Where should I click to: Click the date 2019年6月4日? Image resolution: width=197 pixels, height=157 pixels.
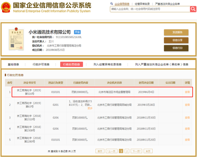click(146, 92)
